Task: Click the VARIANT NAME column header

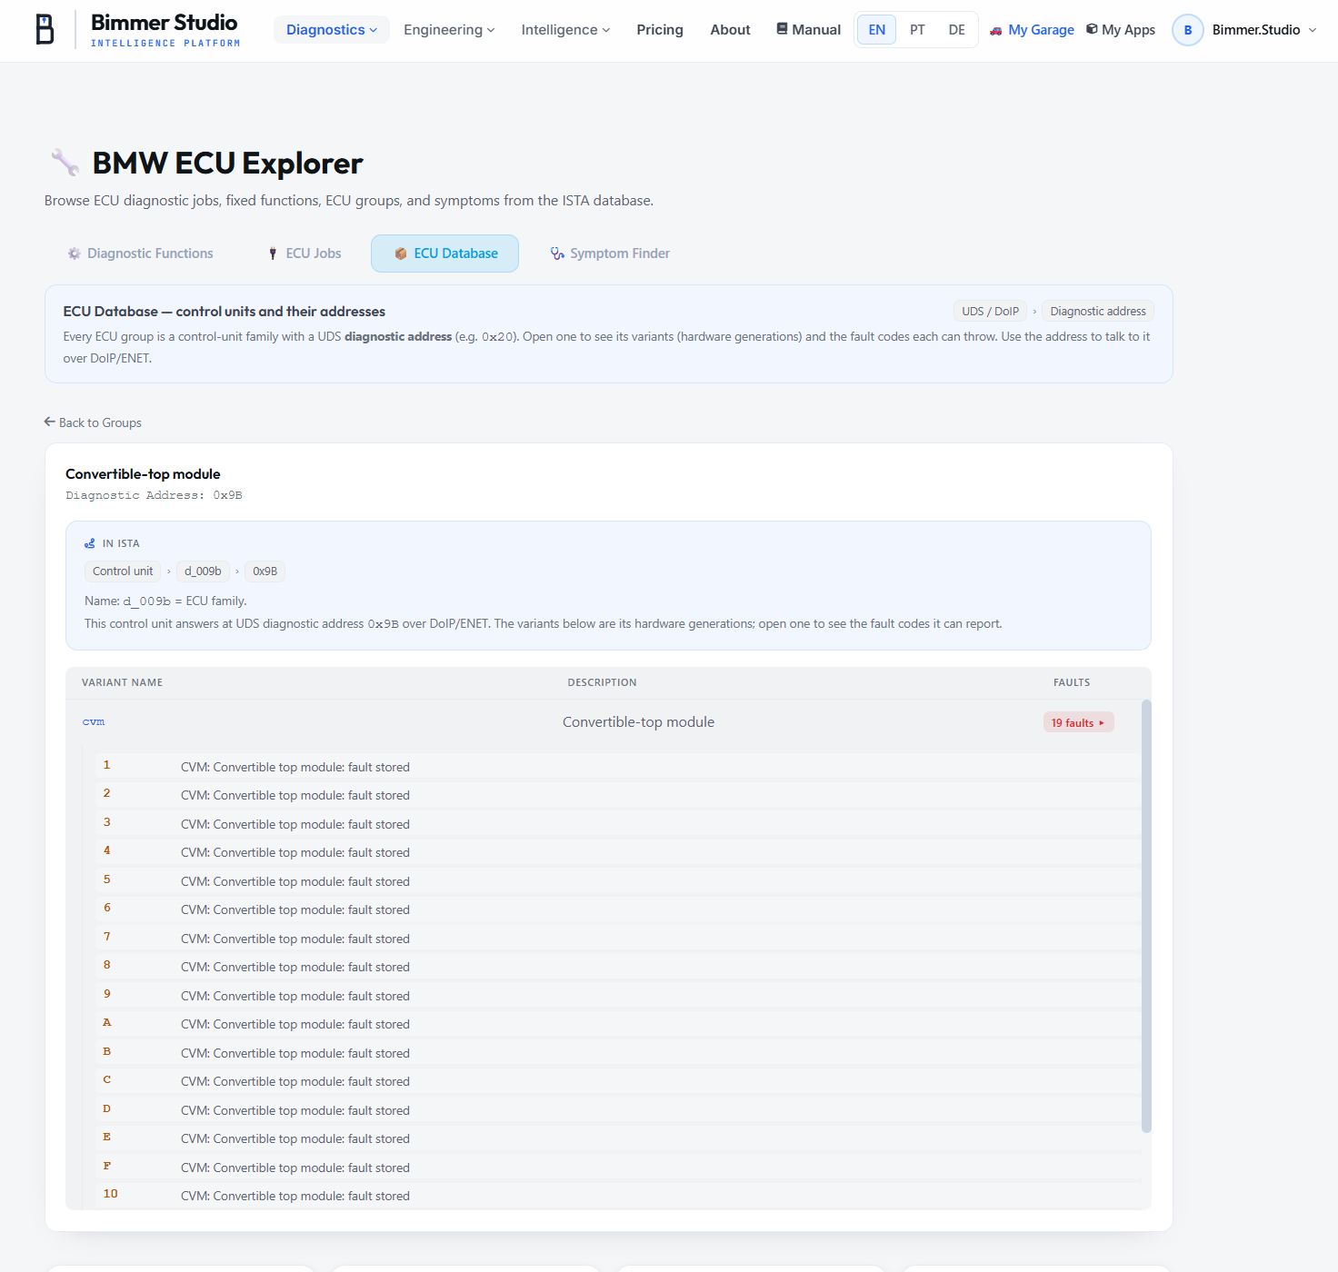Action: (123, 682)
